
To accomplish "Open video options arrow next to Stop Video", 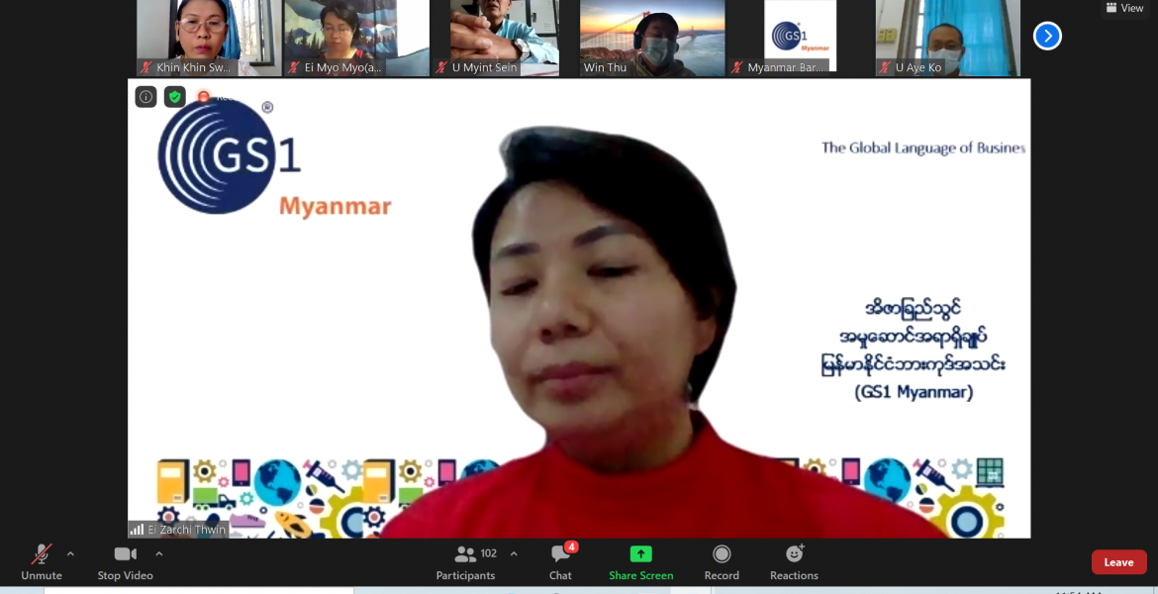I will coord(158,553).
